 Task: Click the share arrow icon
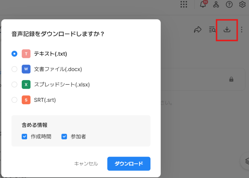(198, 30)
